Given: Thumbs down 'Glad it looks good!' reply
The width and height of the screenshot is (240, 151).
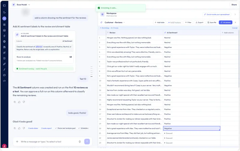Looking at the screenshot, I should point(24,128).
